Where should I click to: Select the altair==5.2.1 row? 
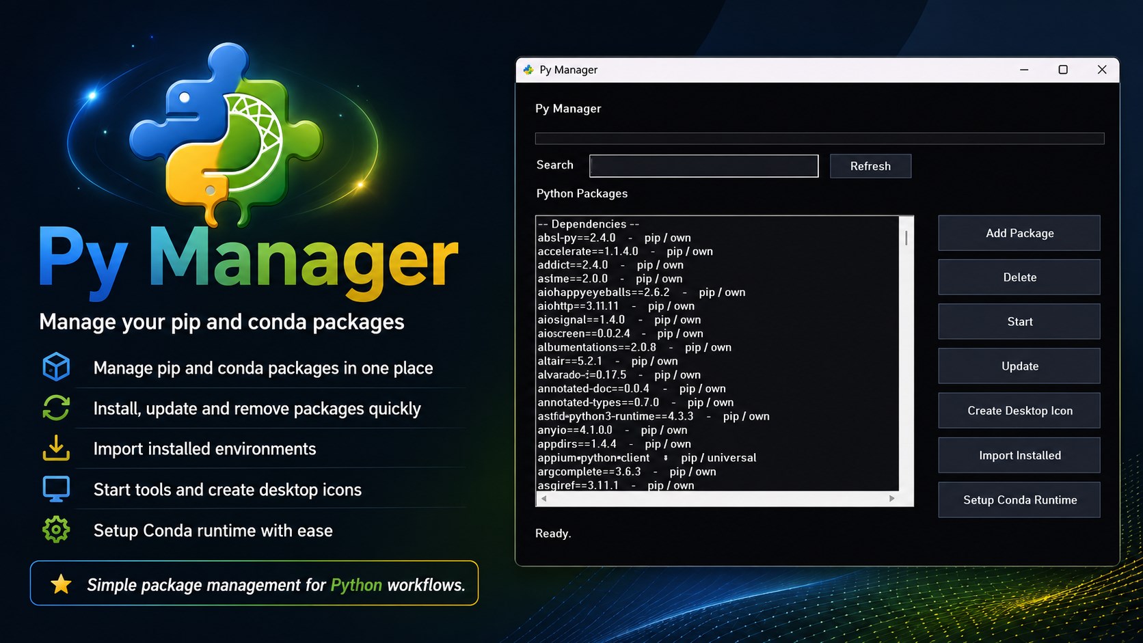tap(717, 361)
